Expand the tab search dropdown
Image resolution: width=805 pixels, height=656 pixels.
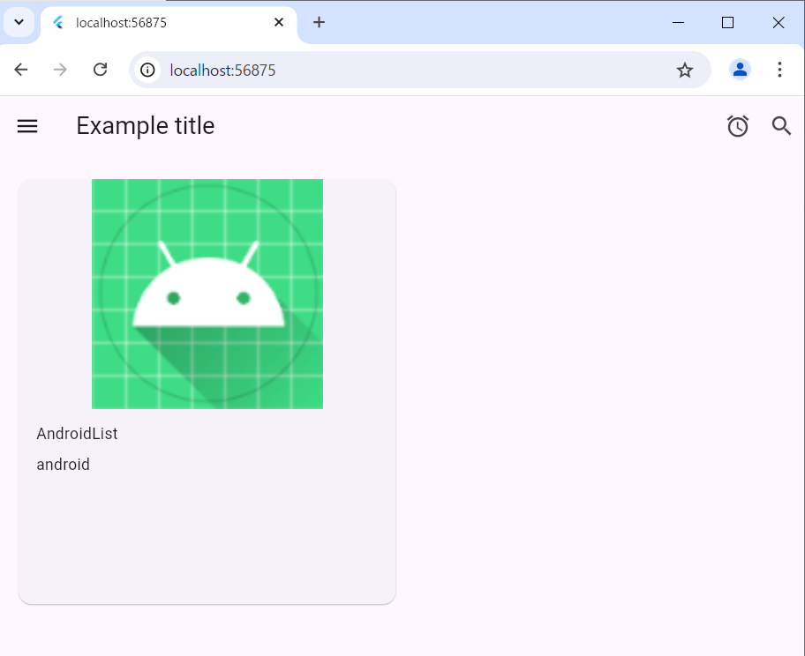click(x=19, y=22)
